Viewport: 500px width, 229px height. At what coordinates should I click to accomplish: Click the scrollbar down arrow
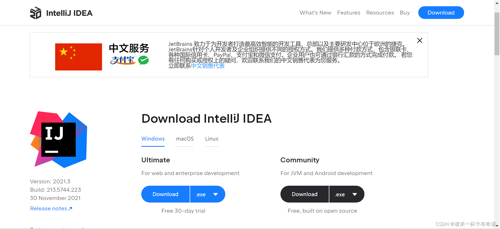[x=497, y=226]
